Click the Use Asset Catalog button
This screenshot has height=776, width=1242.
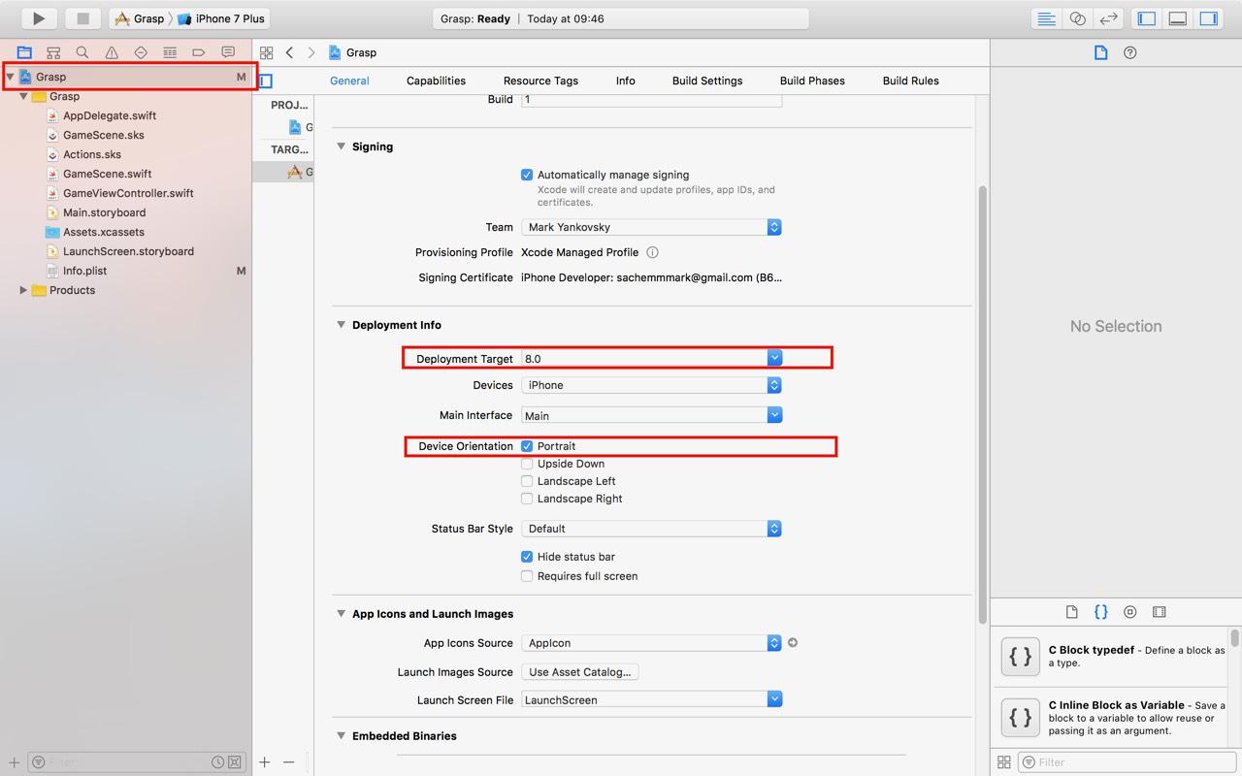point(580,672)
